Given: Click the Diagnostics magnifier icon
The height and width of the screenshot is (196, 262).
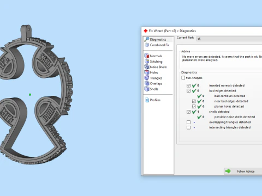Looking at the screenshot, I should click(x=147, y=39).
